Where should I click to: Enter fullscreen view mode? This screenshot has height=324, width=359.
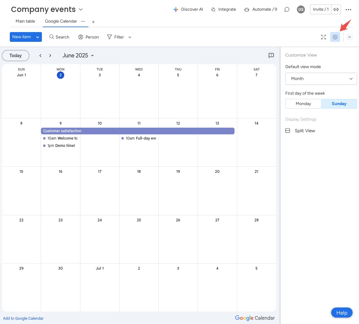pyautogui.click(x=323, y=37)
